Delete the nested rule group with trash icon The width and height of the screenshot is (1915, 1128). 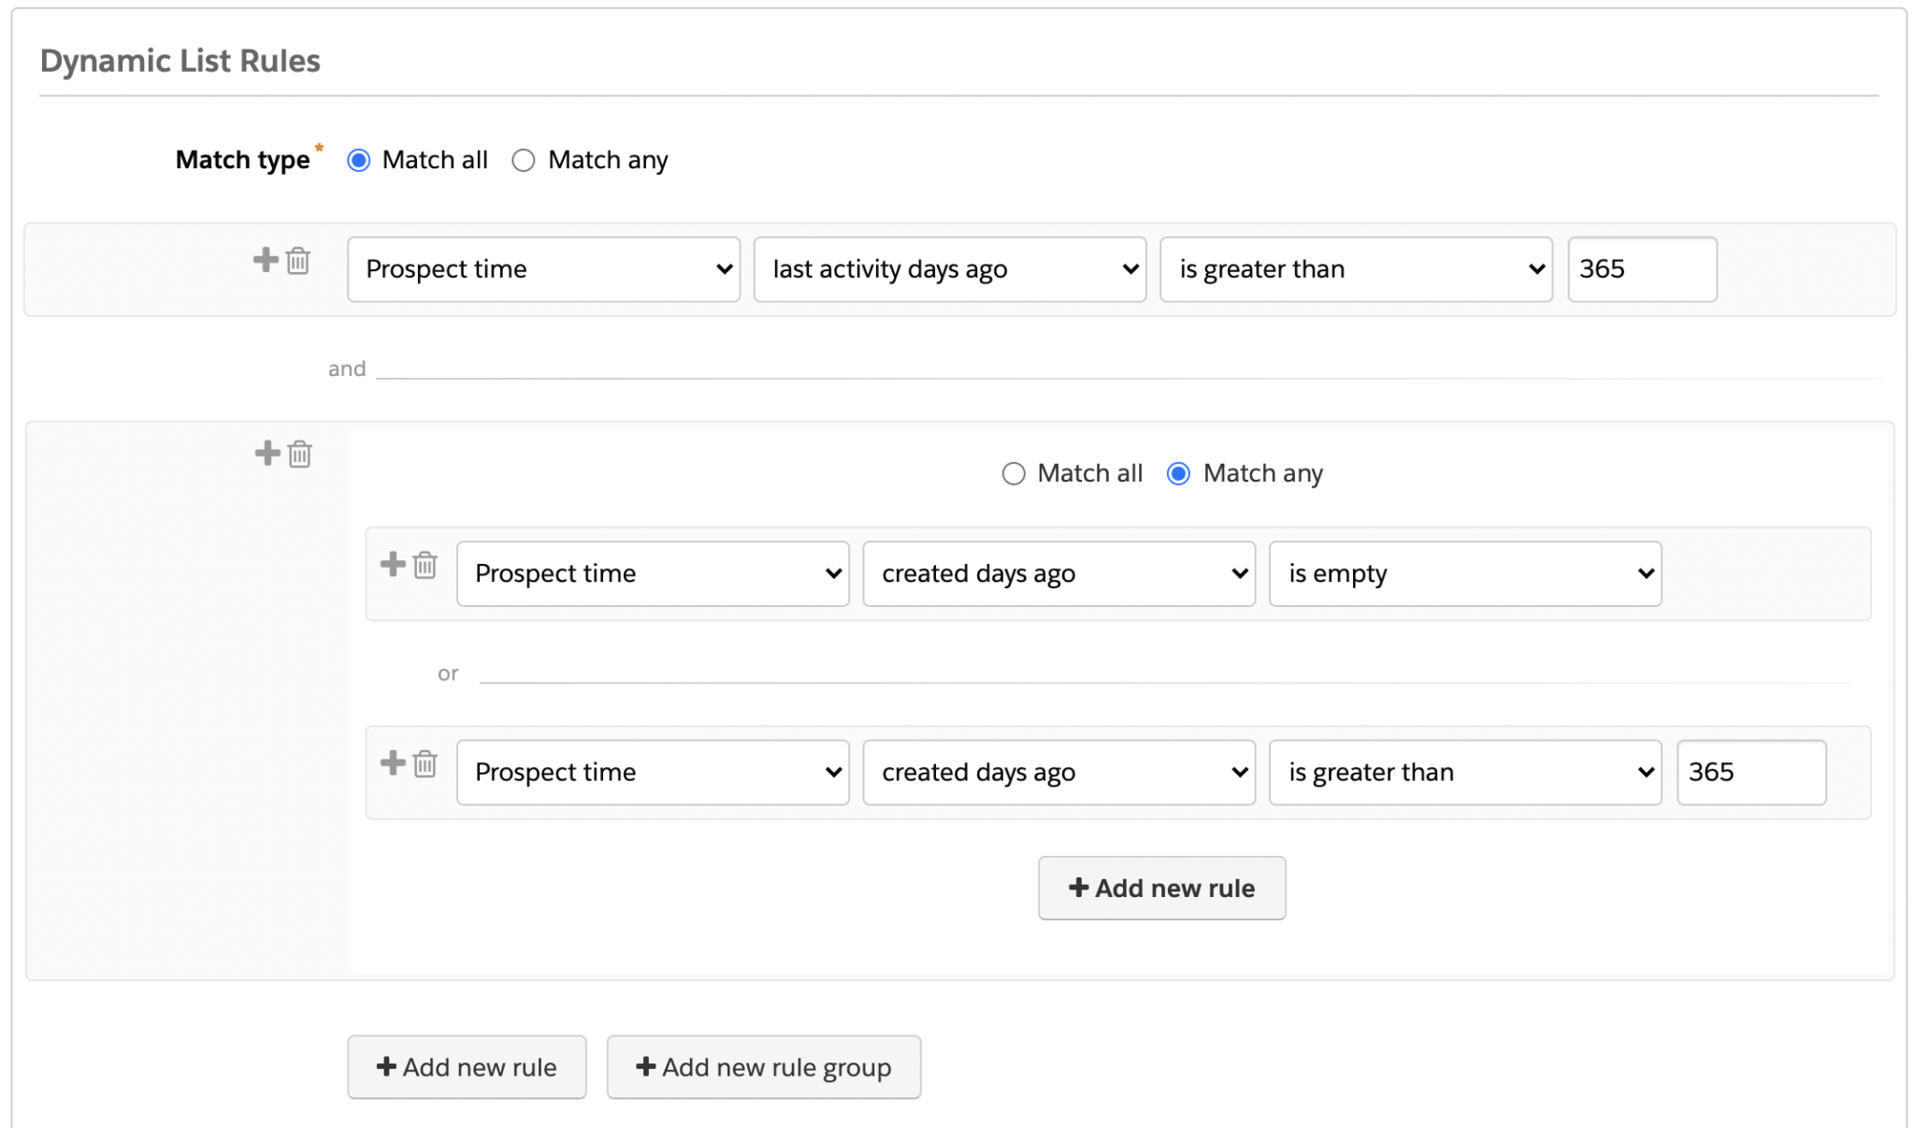[300, 455]
